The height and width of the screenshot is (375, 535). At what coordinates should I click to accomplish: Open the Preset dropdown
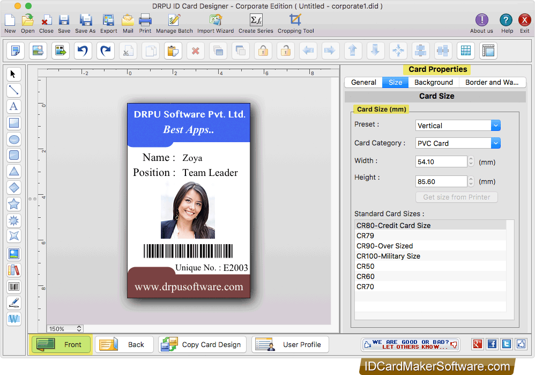(458, 126)
